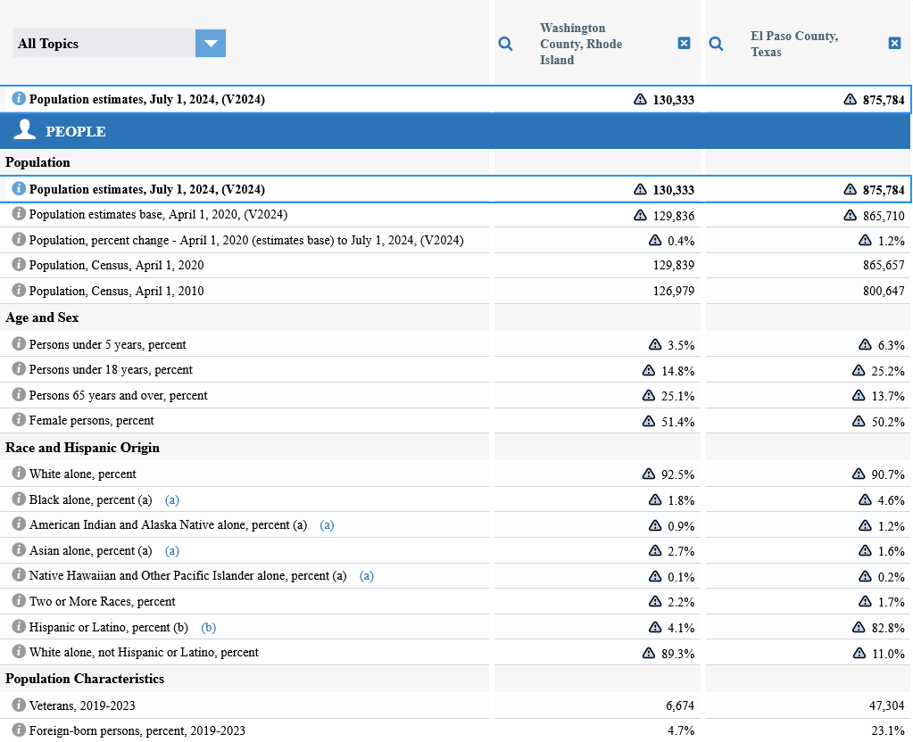Click El Paso's 47,304 veterans value
Viewport: 913px width, 742px height.
(887, 706)
